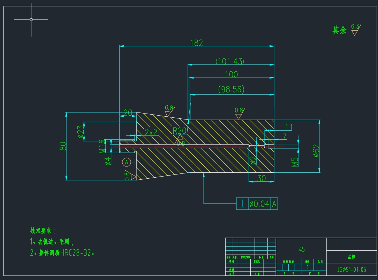Viewport: 378px width, 280px height.
Task: Select the material 45 in the title block
Action: [x=302, y=249]
